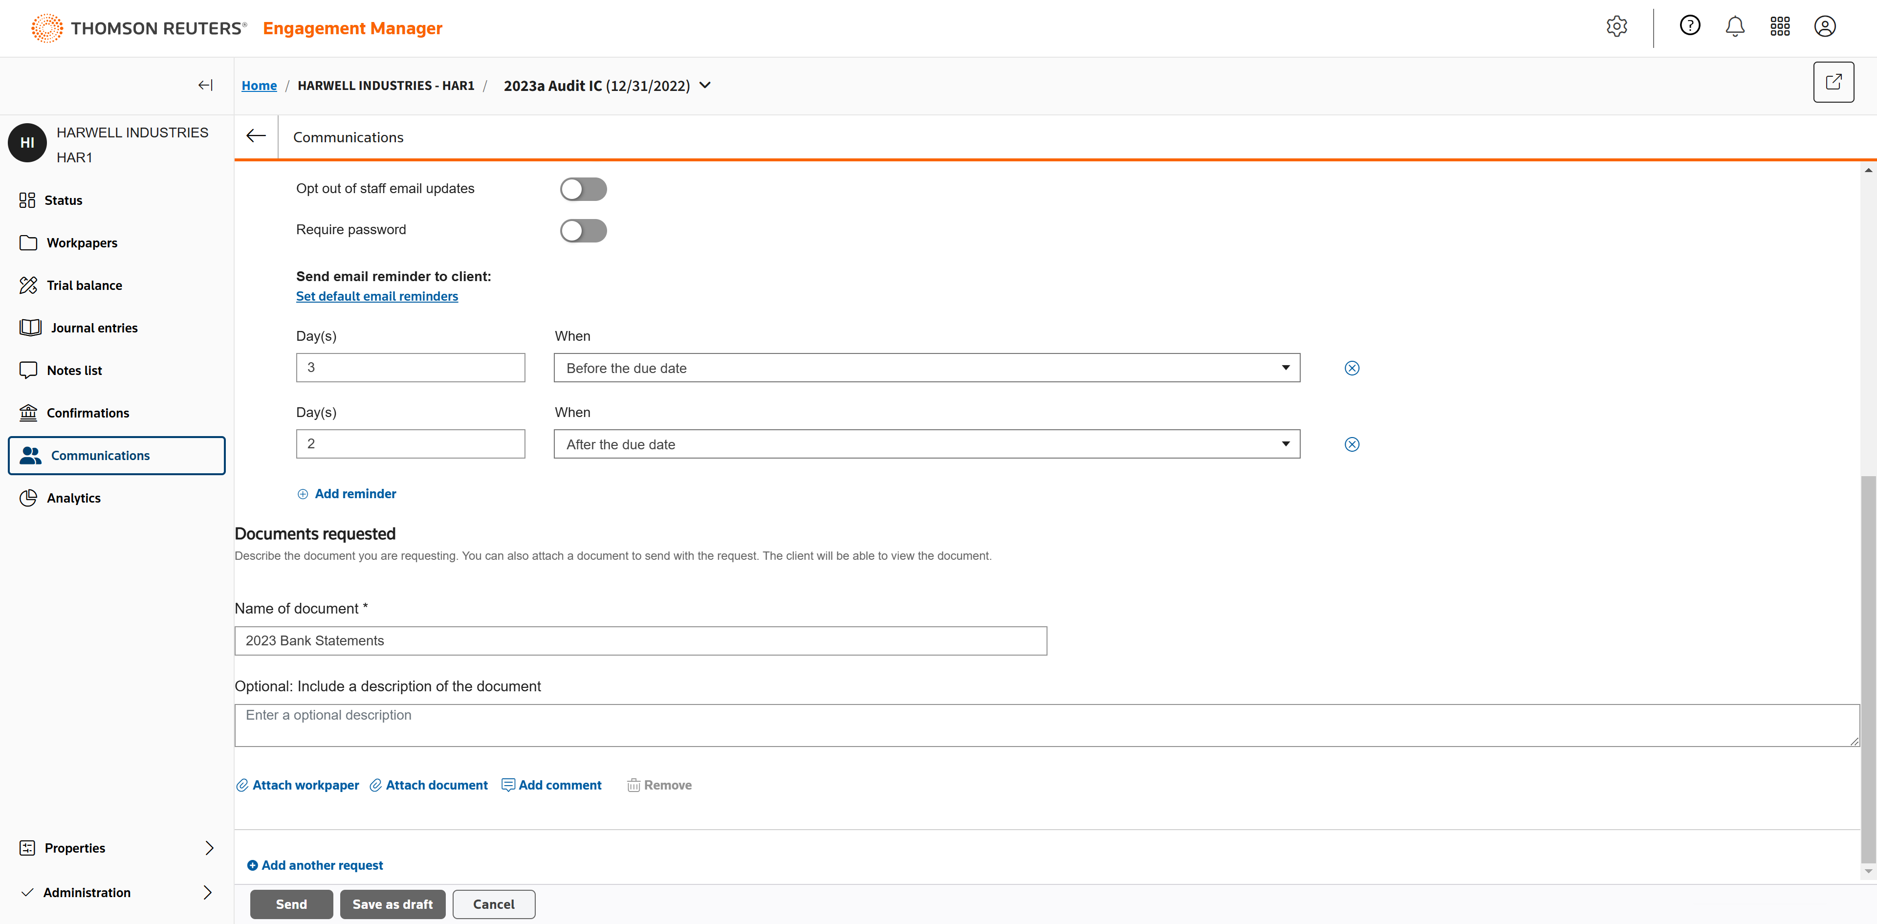Remove the 3-day before due date reminder
Viewport: 1877px width, 924px height.
click(x=1351, y=368)
